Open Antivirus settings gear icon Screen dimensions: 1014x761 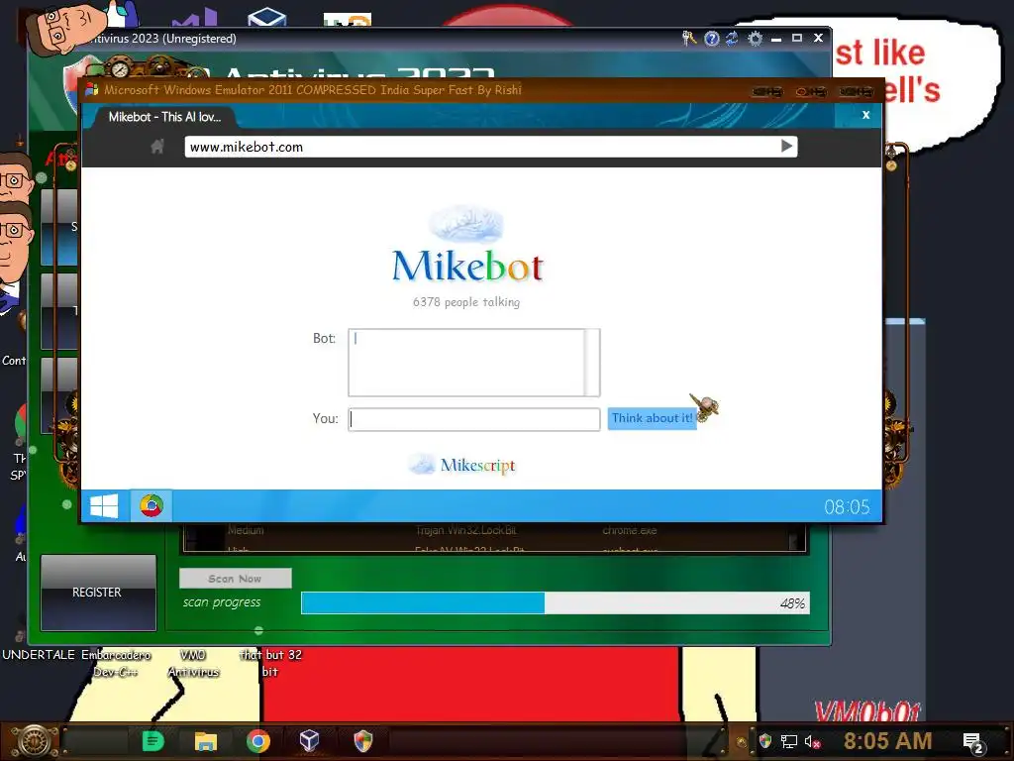coord(755,39)
